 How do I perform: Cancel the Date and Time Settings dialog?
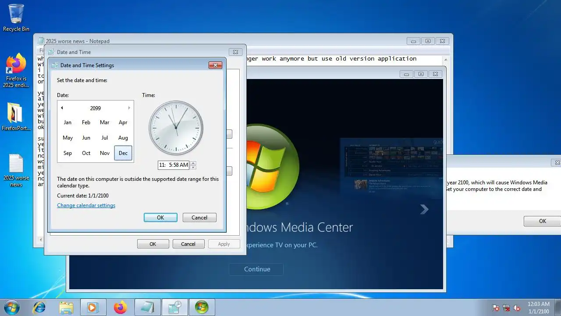point(199,218)
